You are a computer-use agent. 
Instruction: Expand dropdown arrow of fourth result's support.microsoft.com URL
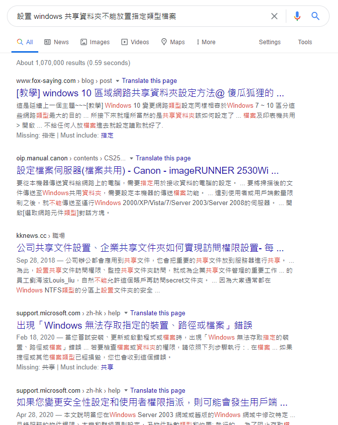click(126, 313)
